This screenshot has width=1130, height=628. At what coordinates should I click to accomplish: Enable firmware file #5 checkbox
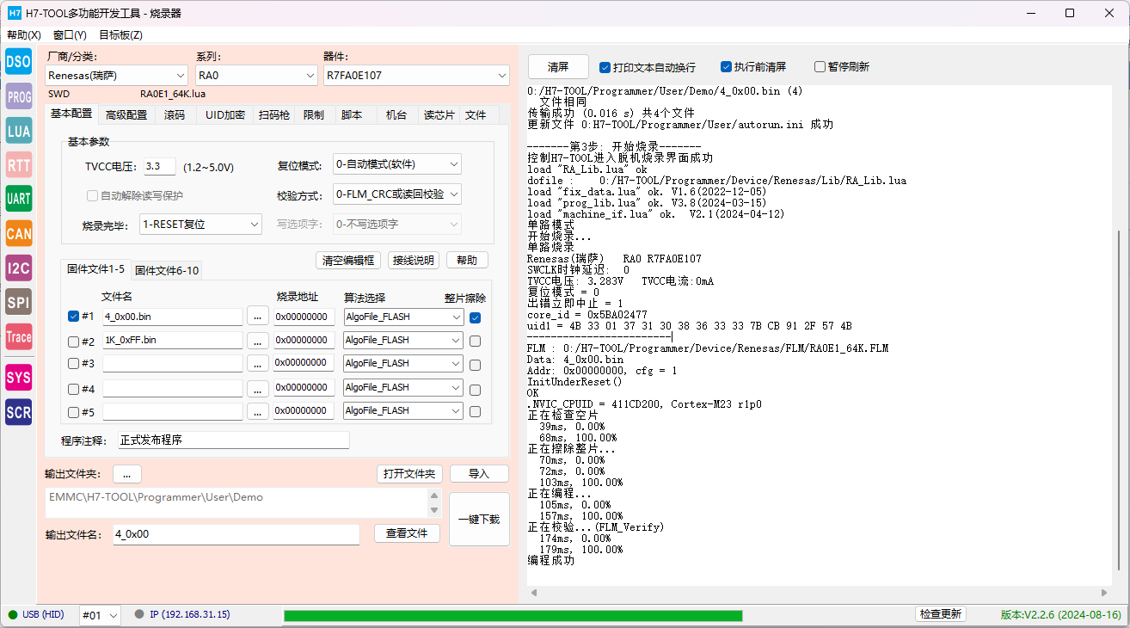(74, 411)
